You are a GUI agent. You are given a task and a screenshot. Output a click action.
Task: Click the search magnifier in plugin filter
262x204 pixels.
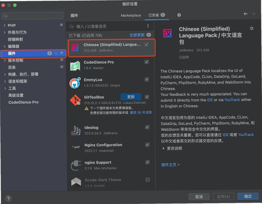(71, 27)
